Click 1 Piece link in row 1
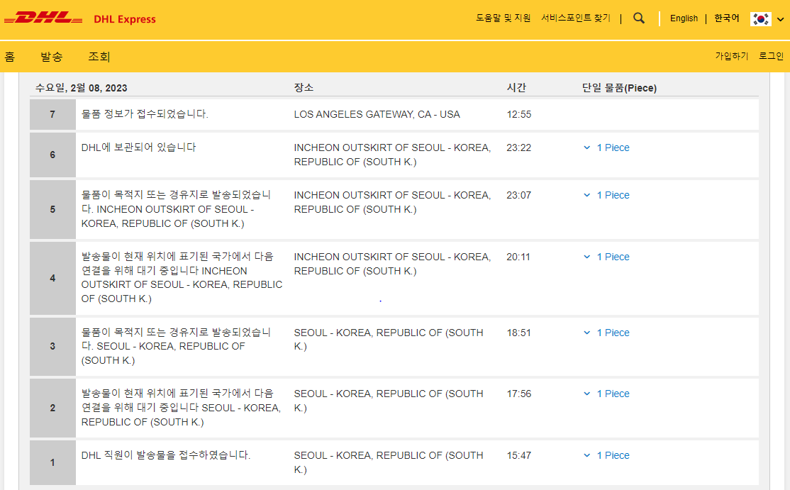 [x=613, y=455]
